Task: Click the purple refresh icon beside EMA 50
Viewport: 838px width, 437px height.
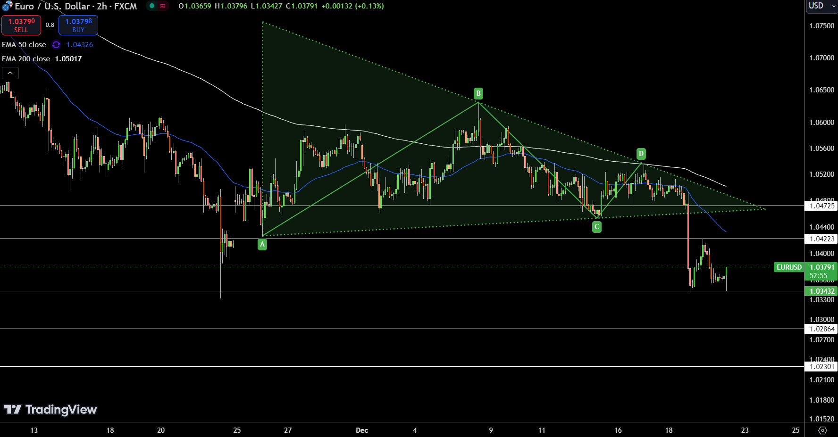Action: (56, 45)
